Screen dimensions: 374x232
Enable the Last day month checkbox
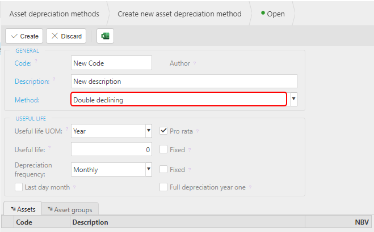click(x=19, y=187)
